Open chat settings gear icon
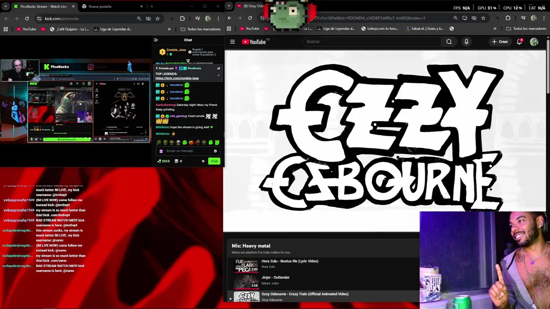This screenshot has height=309, width=550. click(203, 161)
